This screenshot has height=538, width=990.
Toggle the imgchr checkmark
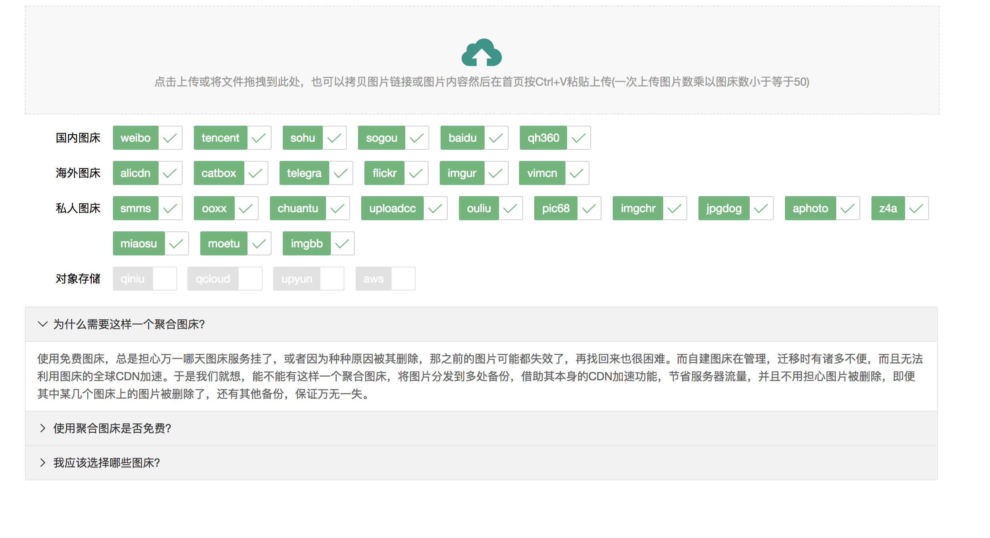[x=674, y=208]
